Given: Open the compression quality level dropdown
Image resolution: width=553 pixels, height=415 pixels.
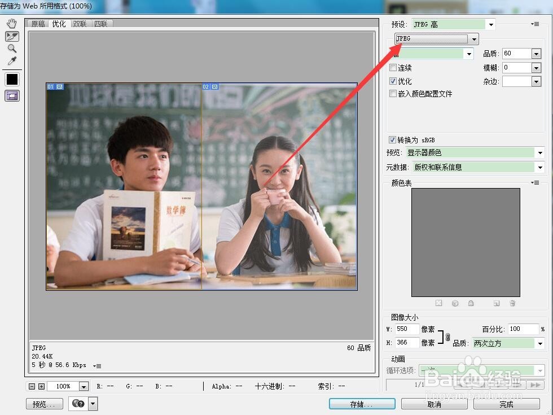Looking at the screenshot, I should 432,54.
